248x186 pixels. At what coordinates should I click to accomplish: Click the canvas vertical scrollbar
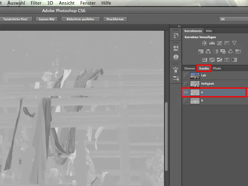point(166,136)
